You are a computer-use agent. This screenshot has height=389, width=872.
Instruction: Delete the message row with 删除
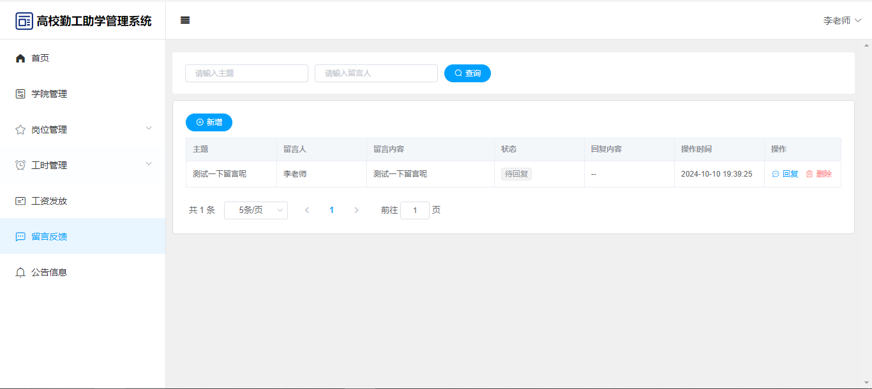(819, 174)
